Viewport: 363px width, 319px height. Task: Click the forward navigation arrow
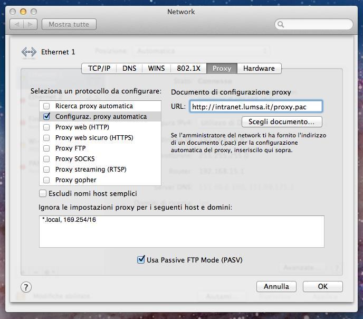pos(30,24)
